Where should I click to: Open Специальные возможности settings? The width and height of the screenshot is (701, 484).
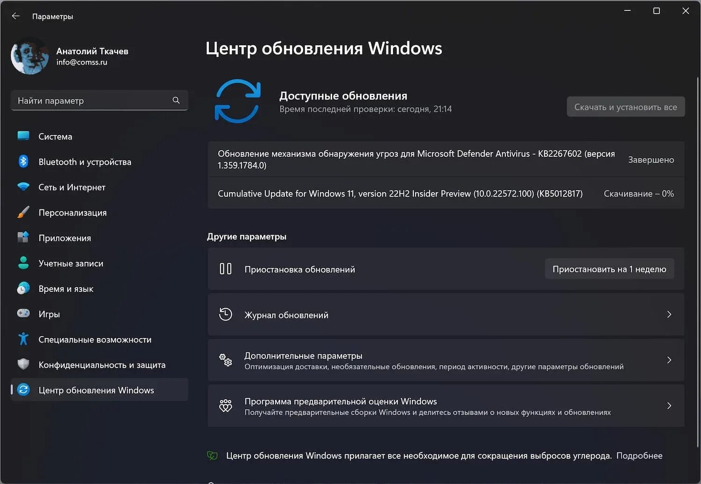pos(99,339)
